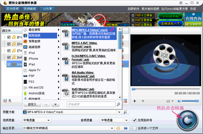
Task: Click the H.264/MPEG-4 AVC format icon
Action: (x=66, y=61)
